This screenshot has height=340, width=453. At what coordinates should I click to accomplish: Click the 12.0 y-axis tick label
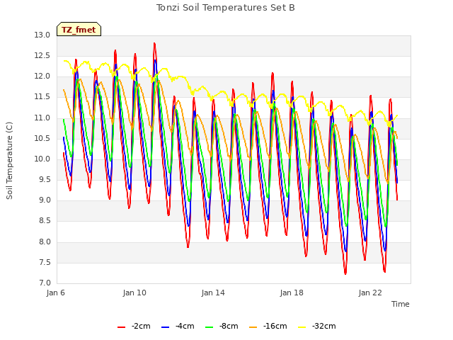tap(42, 76)
